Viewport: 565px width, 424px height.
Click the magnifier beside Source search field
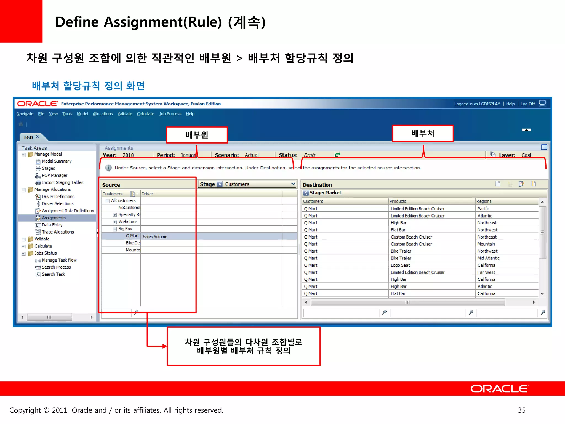point(136,312)
